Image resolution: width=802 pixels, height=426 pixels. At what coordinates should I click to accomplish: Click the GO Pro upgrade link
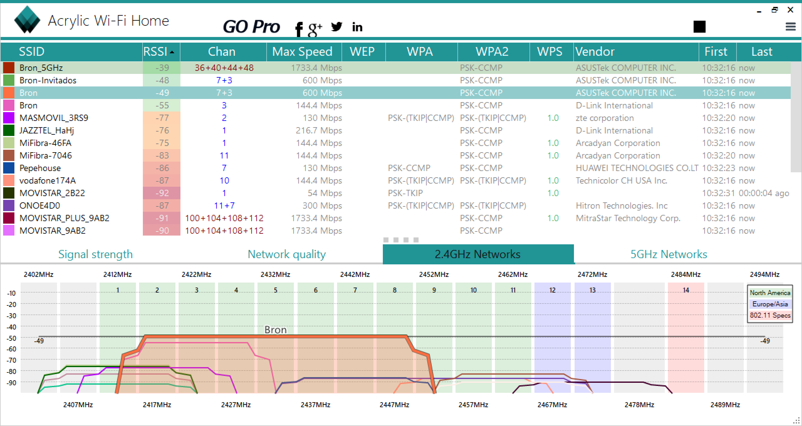[x=251, y=27]
